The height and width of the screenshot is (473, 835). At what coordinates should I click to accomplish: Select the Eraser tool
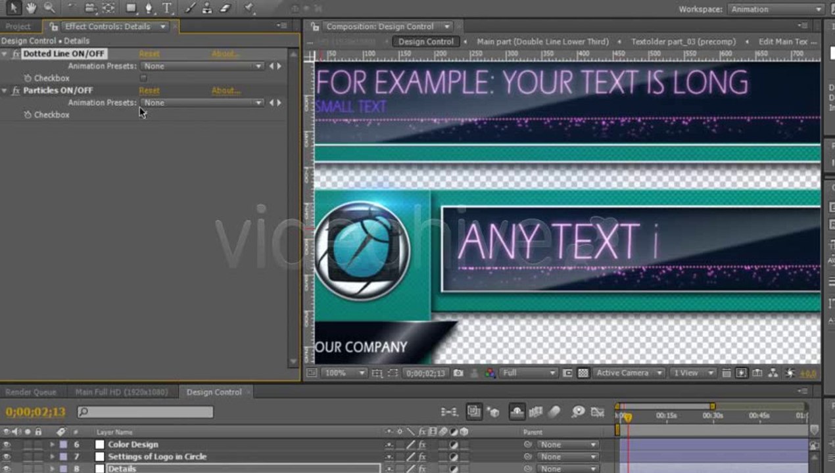[x=226, y=8]
